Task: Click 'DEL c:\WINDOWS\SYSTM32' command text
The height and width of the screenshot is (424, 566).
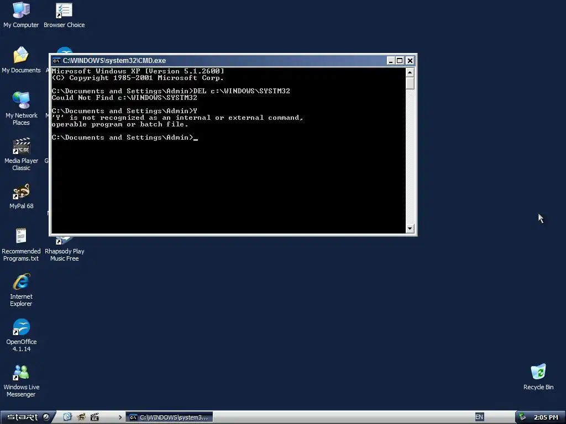Action: click(242, 91)
